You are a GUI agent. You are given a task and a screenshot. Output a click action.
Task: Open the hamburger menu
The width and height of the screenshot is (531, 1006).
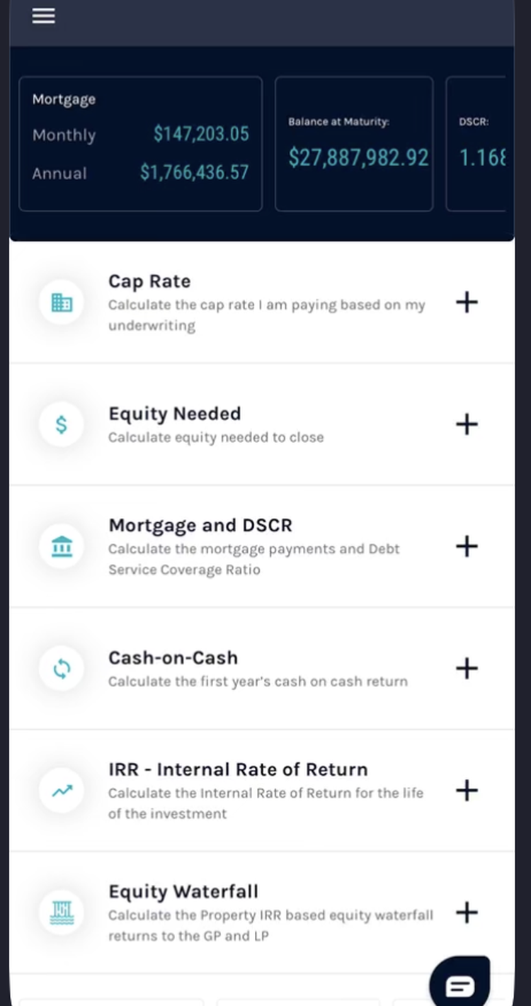[x=43, y=16]
